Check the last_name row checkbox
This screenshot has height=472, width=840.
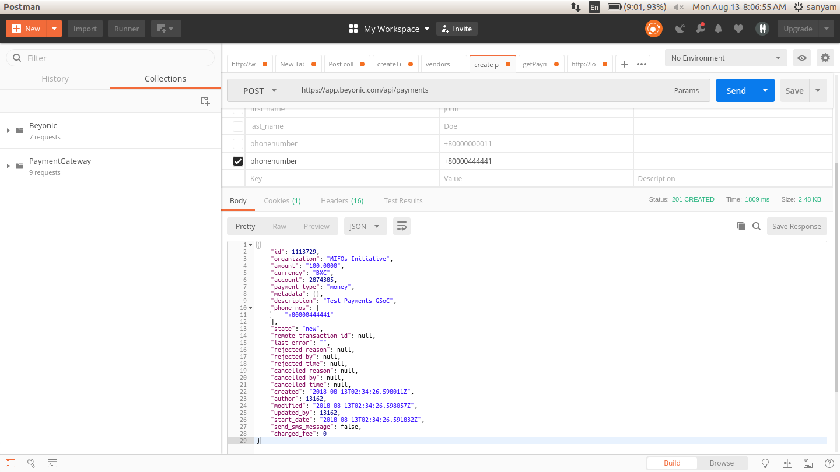[238, 126]
